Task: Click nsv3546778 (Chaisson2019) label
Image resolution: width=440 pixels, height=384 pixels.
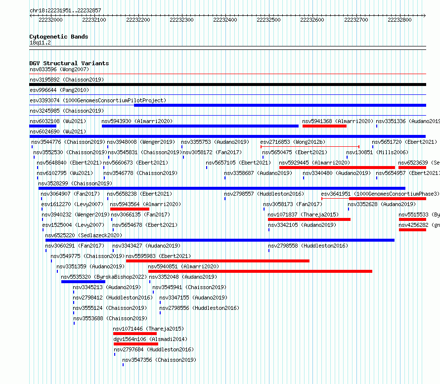Action: coord(140,173)
